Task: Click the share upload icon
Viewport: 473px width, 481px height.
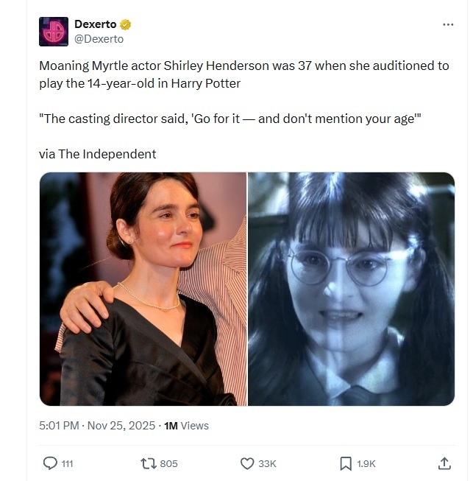Action: point(444,463)
